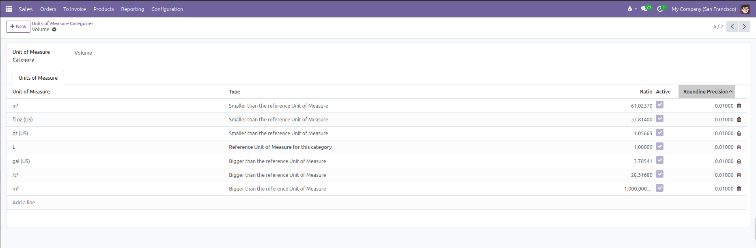Toggle Active checkbox for L
This screenshot has height=248, width=756.
click(660, 146)
